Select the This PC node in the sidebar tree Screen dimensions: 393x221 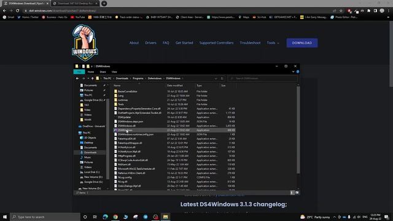[x=87, y=133]
